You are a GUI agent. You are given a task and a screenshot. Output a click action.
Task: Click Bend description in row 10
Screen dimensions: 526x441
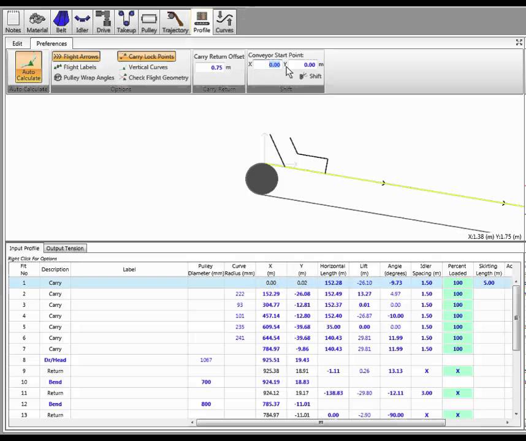pos(55,382)
